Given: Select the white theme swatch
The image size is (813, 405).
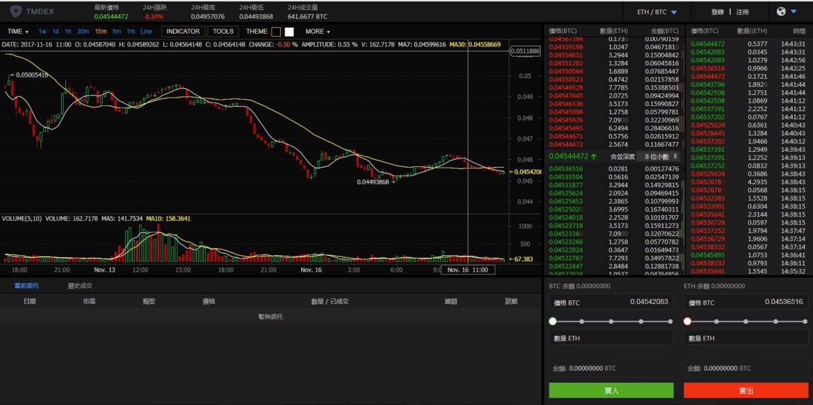Looking at the screenshot, I should pos(289,31).
